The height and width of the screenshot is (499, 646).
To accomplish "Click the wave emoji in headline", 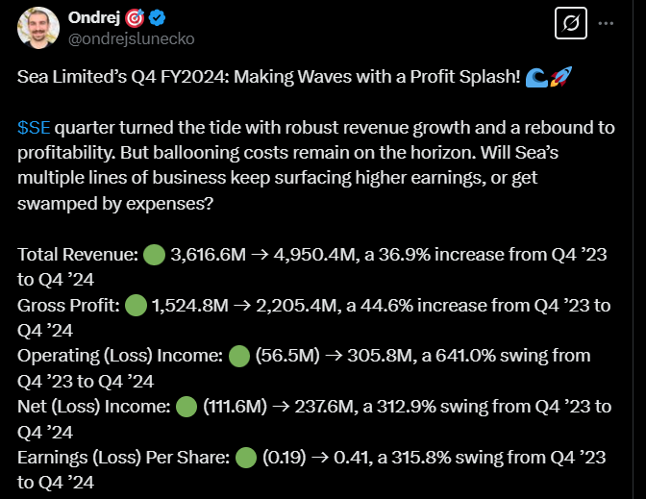I will tap(536, 79).
